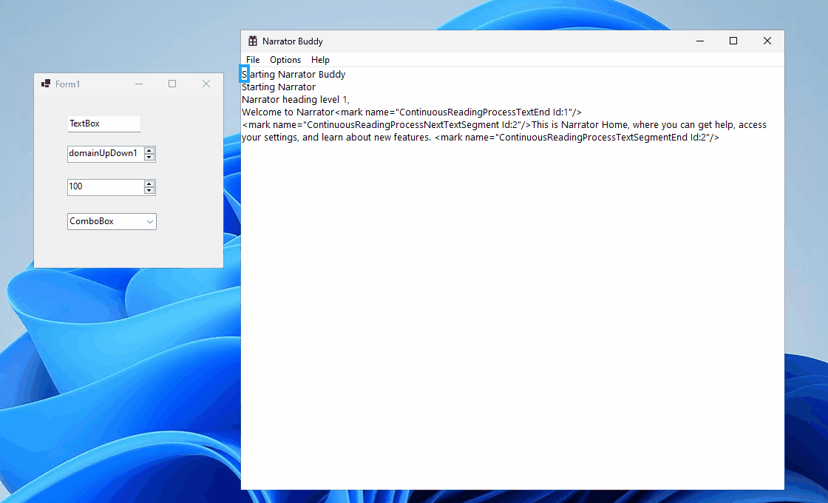Click the Narrator Buddy title text

tap(293, 41)
